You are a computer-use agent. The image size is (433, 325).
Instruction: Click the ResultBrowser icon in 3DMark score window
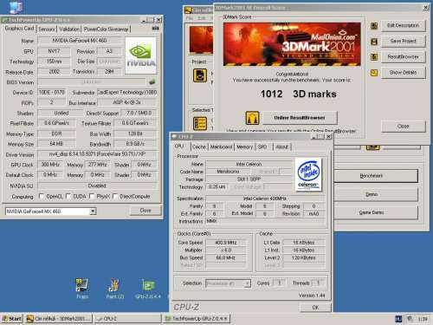coord(374,57)
